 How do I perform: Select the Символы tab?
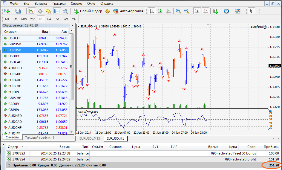13,137
